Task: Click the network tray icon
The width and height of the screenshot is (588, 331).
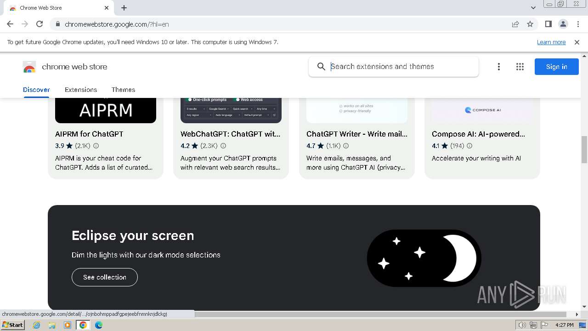Action: 533,325
